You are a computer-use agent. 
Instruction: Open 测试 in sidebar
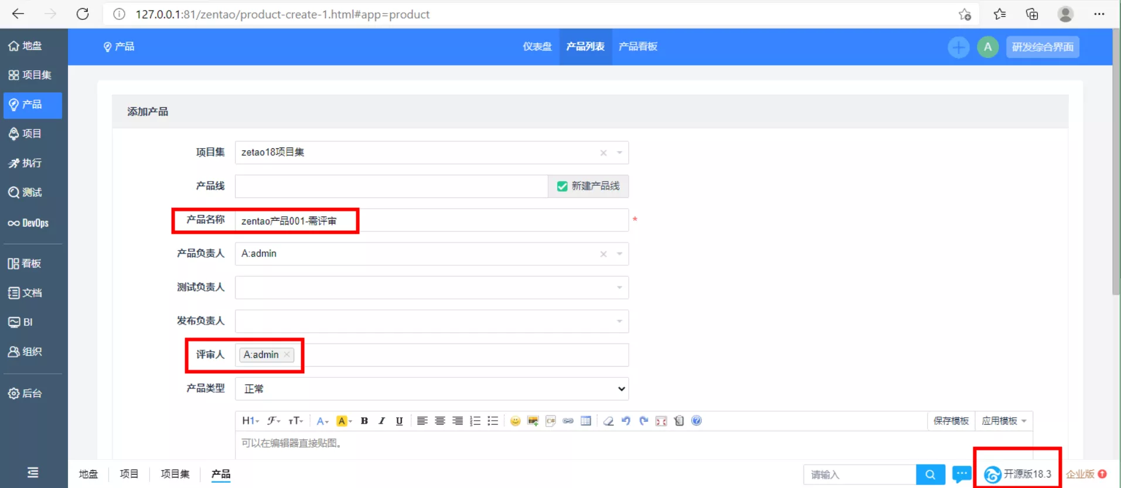click(33, 192)
